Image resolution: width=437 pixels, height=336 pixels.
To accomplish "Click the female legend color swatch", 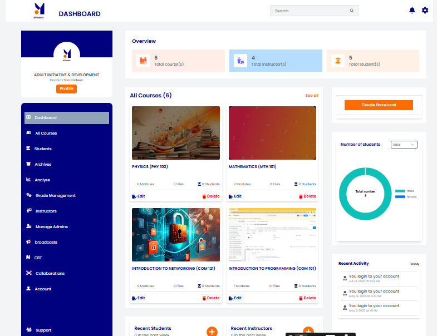I will click(400, 197).
